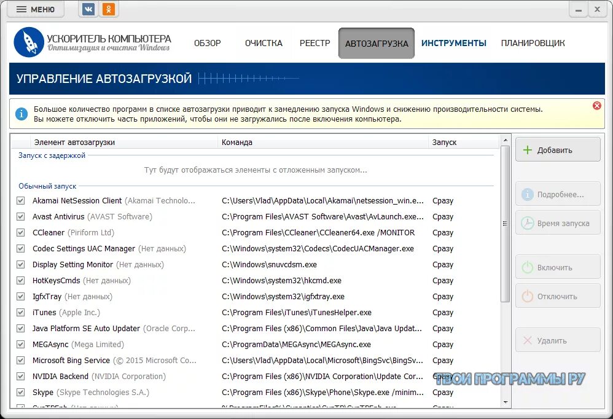Image resolution: width=613 pixels, height=419 pixels.
Task: Click the rocket program logo
Action: [x=28, y=42]
